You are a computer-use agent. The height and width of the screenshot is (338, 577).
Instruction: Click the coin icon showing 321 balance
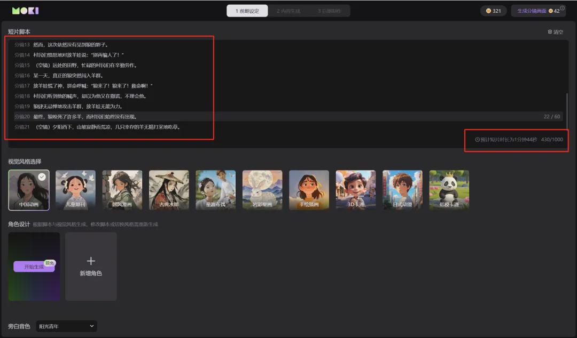pyautogui.click(x=489, y=10)
